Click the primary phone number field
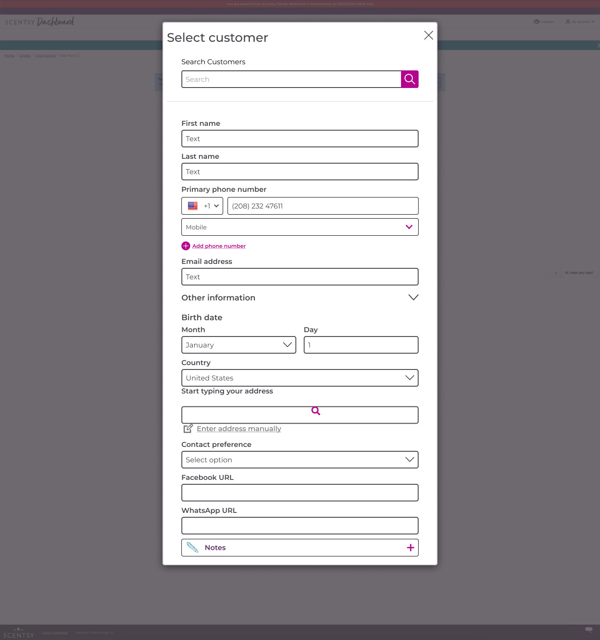This screenshot has width=600, height=640. click(323, 206)
